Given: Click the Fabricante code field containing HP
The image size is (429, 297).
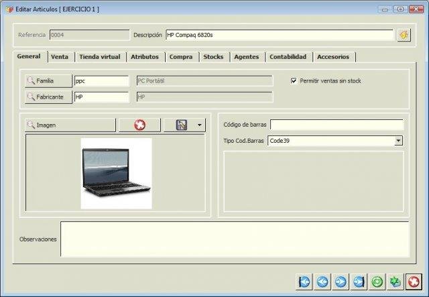Looking at the screenshot, I should point(101,97).
